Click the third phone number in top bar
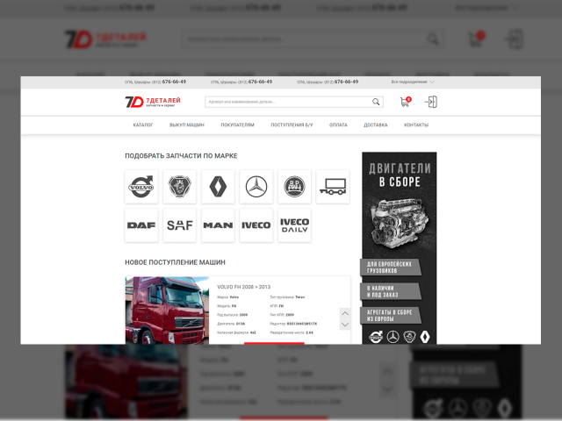Image resolution: width=562 pixels, height=421 pixels. [346, 82]
